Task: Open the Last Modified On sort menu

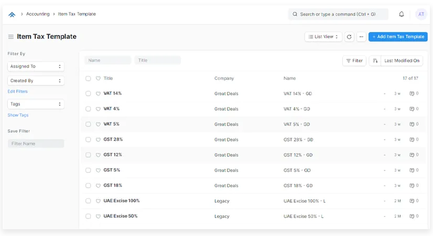Action: pyautogui.click(x=402, y=61)
